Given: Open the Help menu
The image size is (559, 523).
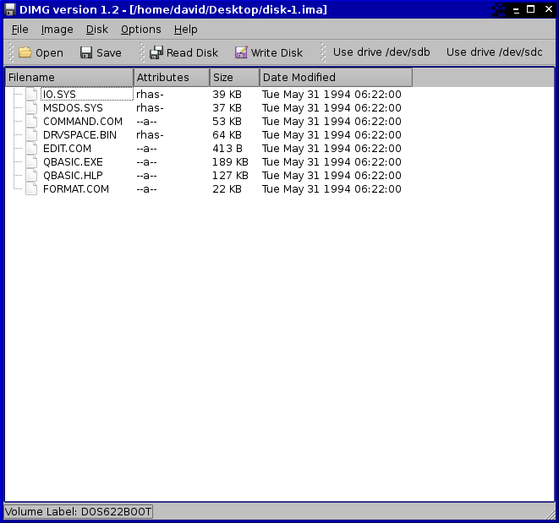Looking at the screenshot, I should point(186,30).
